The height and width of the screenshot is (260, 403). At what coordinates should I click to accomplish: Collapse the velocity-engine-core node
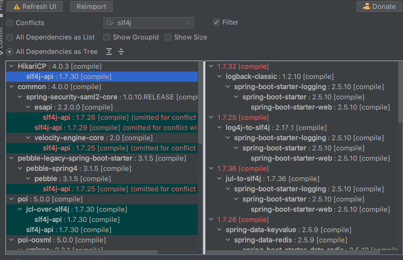pyautogui.click(x=28, y=138)
